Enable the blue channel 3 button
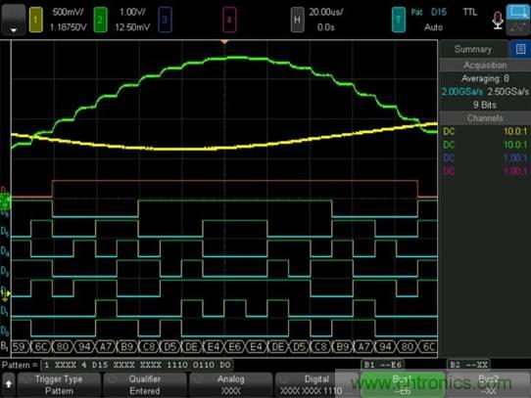The image size is (531, 398). [165, 20]
